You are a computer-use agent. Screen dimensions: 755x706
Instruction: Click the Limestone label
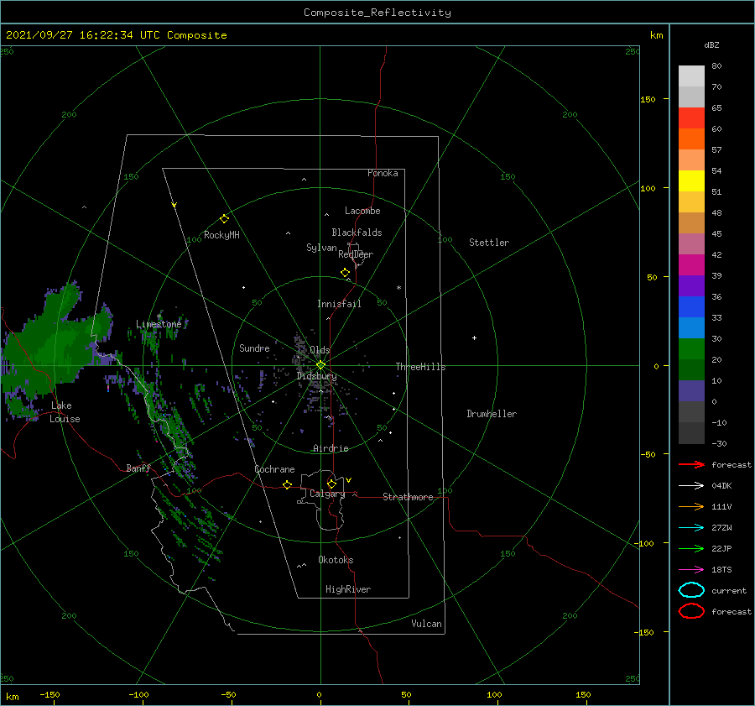[x=159, y=324]
